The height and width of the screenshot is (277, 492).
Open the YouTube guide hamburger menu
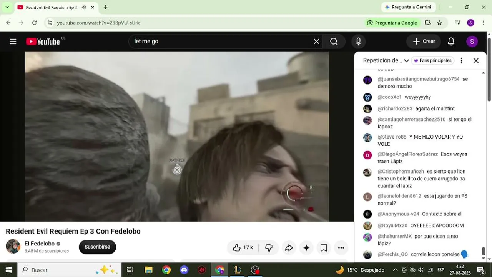[x=13, y=42]
